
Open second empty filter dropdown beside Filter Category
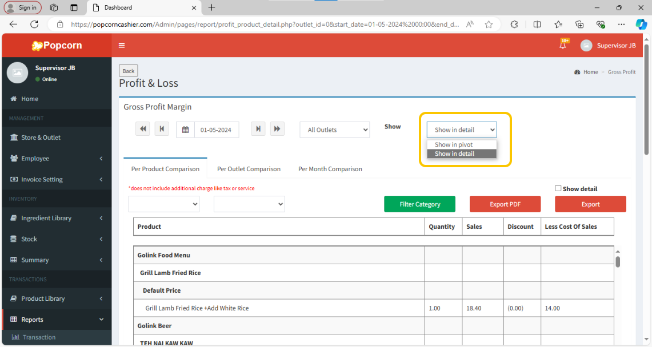coord(250,204)
